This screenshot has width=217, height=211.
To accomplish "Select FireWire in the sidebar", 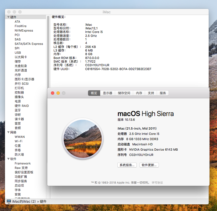I will coord(20,26).
